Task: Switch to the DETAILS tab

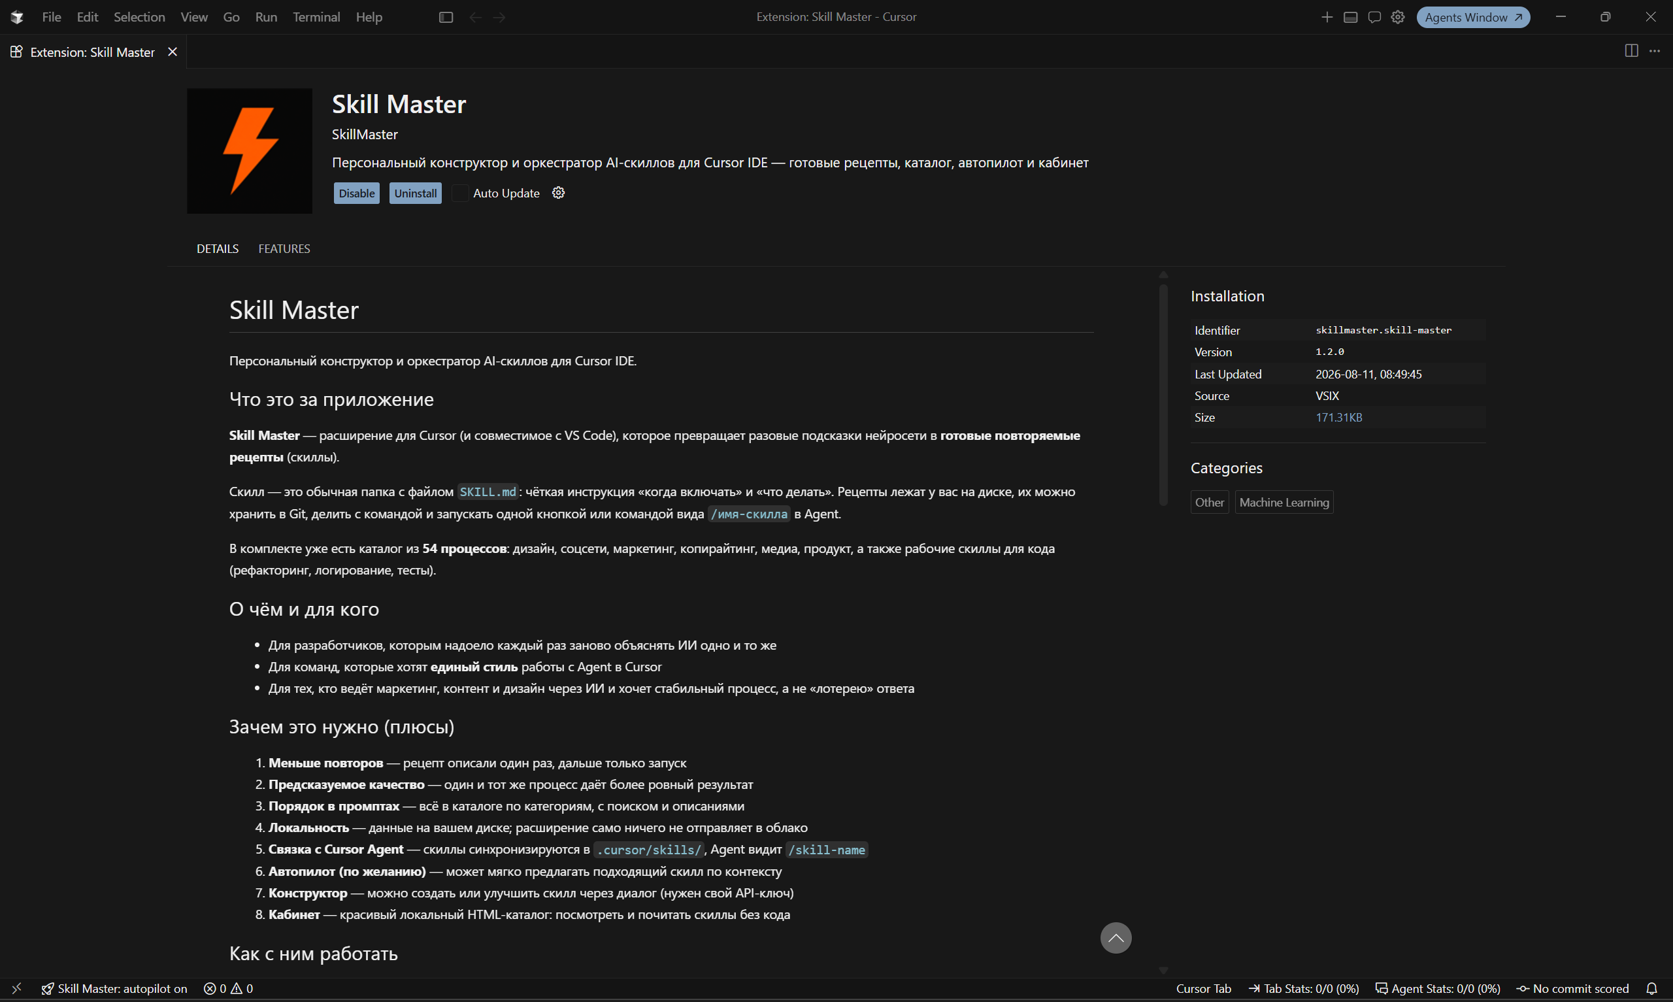Action: 218,248
